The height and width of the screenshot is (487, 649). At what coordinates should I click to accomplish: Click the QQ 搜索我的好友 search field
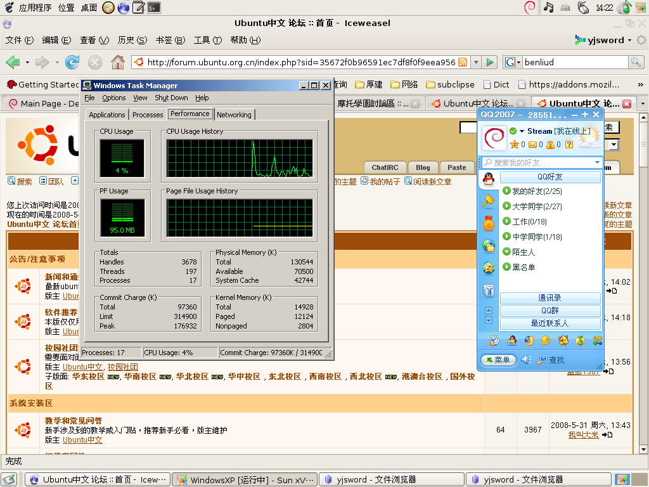(x=540, y=163)
